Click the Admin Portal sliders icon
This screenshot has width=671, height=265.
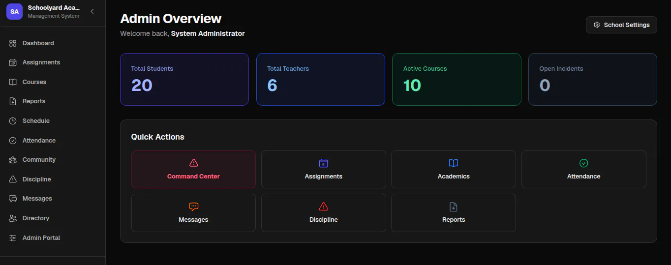tap(13, 238)
